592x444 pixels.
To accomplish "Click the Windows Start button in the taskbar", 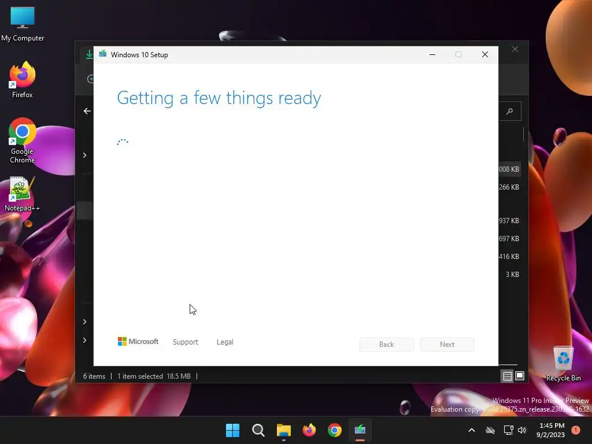I will pyautogui.click(x=232, y=430).
